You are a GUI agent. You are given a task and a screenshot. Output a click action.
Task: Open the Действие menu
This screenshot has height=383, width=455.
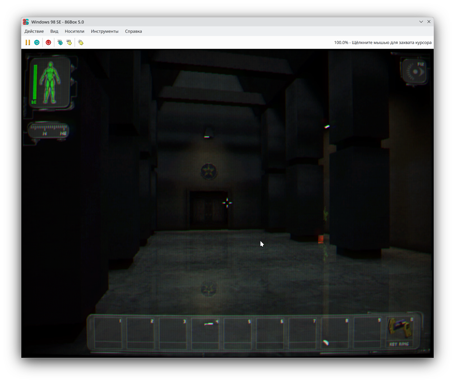[x=34, y=31]
